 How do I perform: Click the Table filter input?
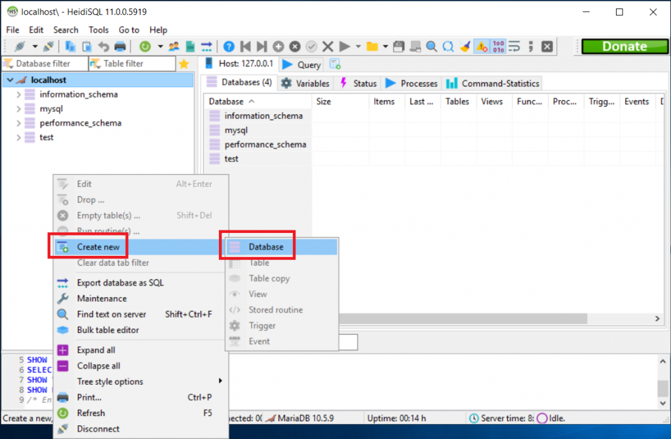tap(132, 63)
